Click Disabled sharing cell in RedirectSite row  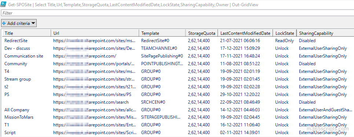click(x=307, y=41)
